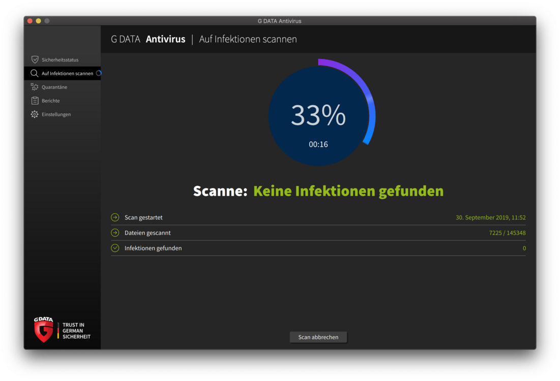This screenshot has height=381, width=560.
Task: Click the arrow icon beside Dateien gescannt
Action: (115, 233)
